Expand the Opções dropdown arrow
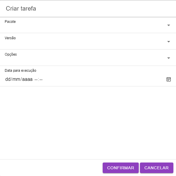The image size is (176, 176). (169, 58)
